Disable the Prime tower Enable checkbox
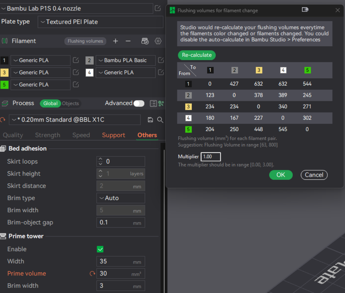345x293 pixels. pos(100,249)
